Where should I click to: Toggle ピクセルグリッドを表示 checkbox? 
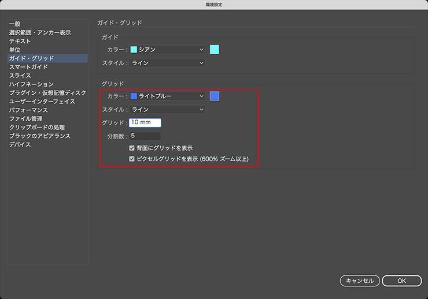point(132,158)
